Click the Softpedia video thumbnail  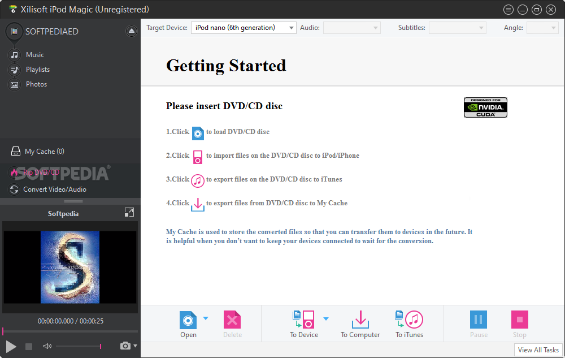(x=70, y=267)
